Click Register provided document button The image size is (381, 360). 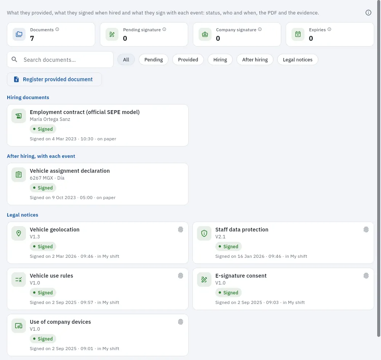coord(54,79)
